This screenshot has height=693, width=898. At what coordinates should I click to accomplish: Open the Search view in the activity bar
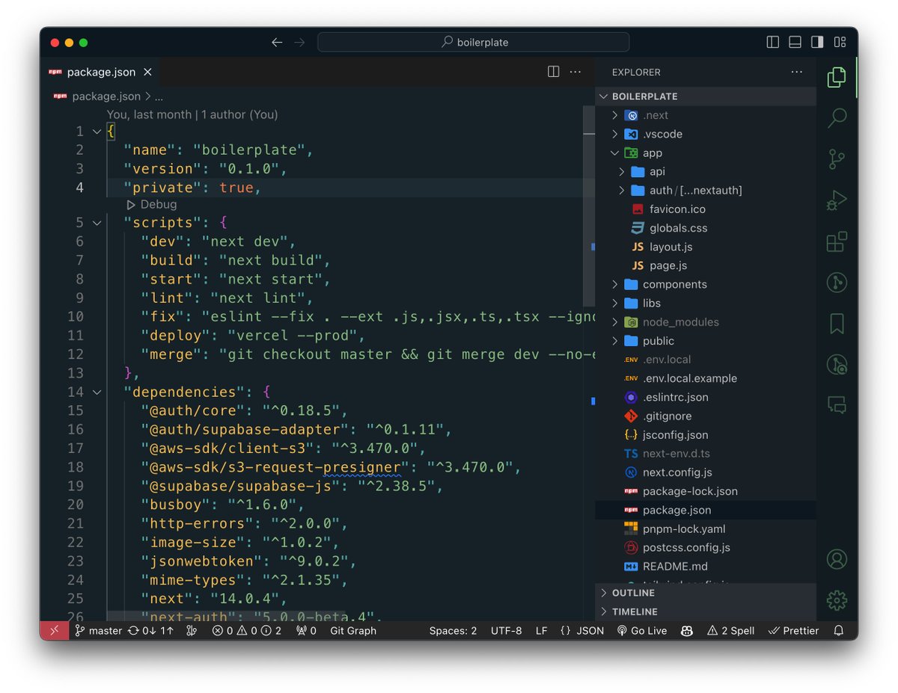coord(837,117)
